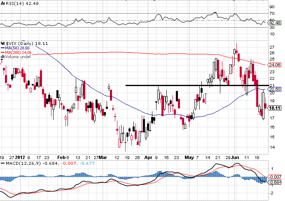The height and width of the screenshot is (201, 285).
Task: Click the -0.684 MACD tag on axis
Action: [x=275, y=182]
